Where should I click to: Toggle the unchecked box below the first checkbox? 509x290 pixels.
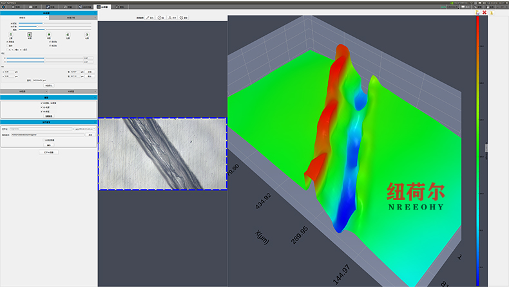point(8,46)
